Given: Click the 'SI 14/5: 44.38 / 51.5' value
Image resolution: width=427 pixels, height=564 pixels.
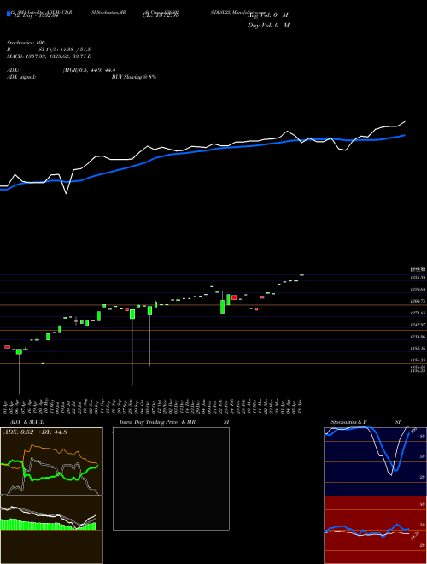Looking at the screenshot, I should (65, 50).
